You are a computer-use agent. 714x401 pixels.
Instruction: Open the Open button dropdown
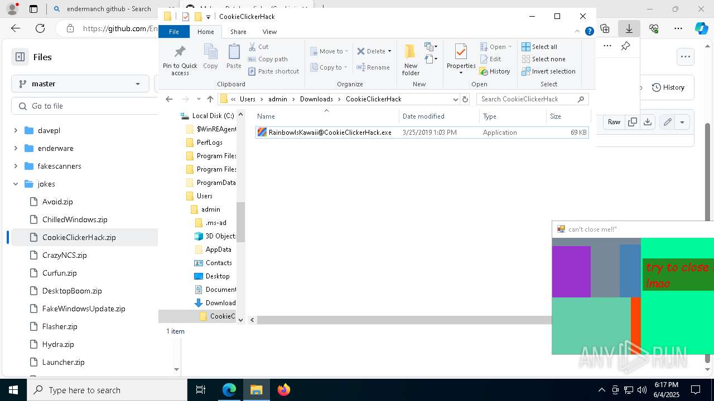pos(510,47)
